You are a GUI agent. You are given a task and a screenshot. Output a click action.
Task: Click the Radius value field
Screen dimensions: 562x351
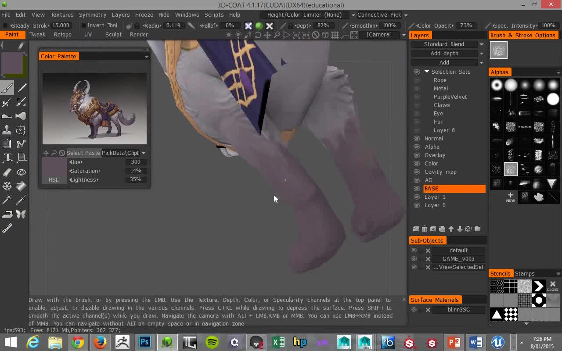173,25
